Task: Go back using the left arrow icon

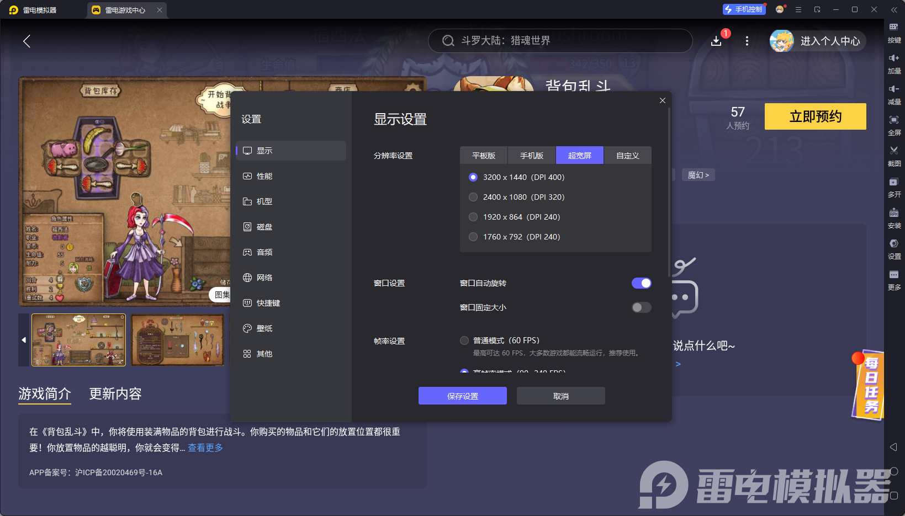Action: pos(27,41)
